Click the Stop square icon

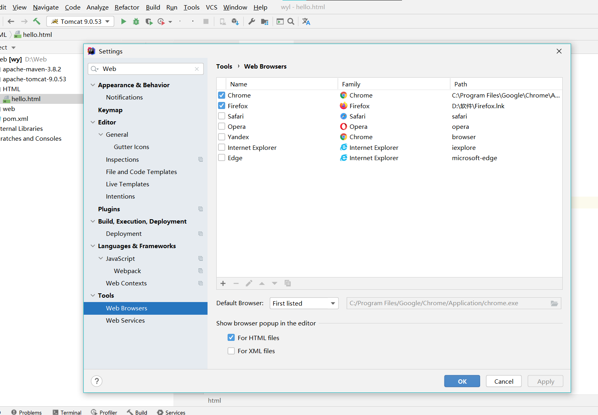click(x=206, y=21)
